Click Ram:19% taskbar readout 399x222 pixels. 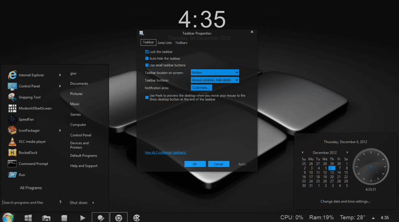321,217
